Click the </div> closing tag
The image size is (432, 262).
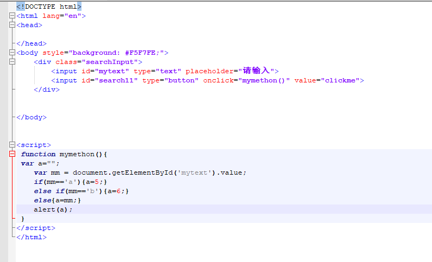click(x=47, y=90)
